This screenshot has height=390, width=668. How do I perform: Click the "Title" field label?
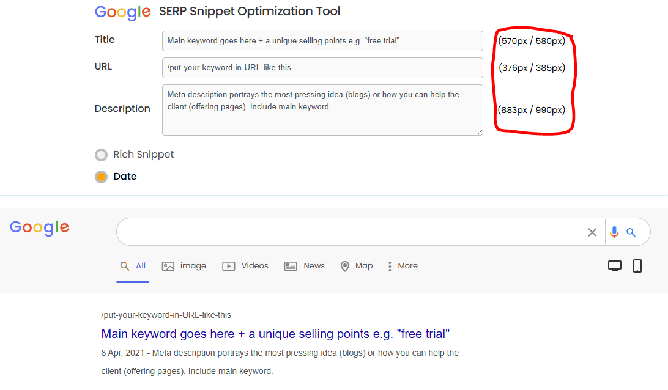coord(105,40)
